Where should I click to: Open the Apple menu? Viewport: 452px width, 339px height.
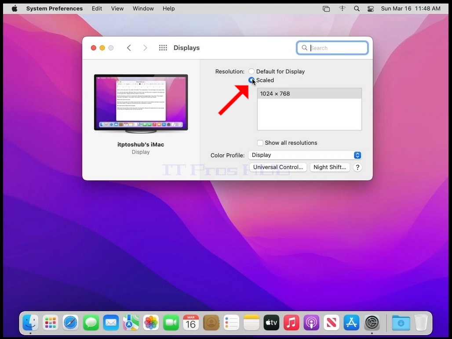coord(15,8)
